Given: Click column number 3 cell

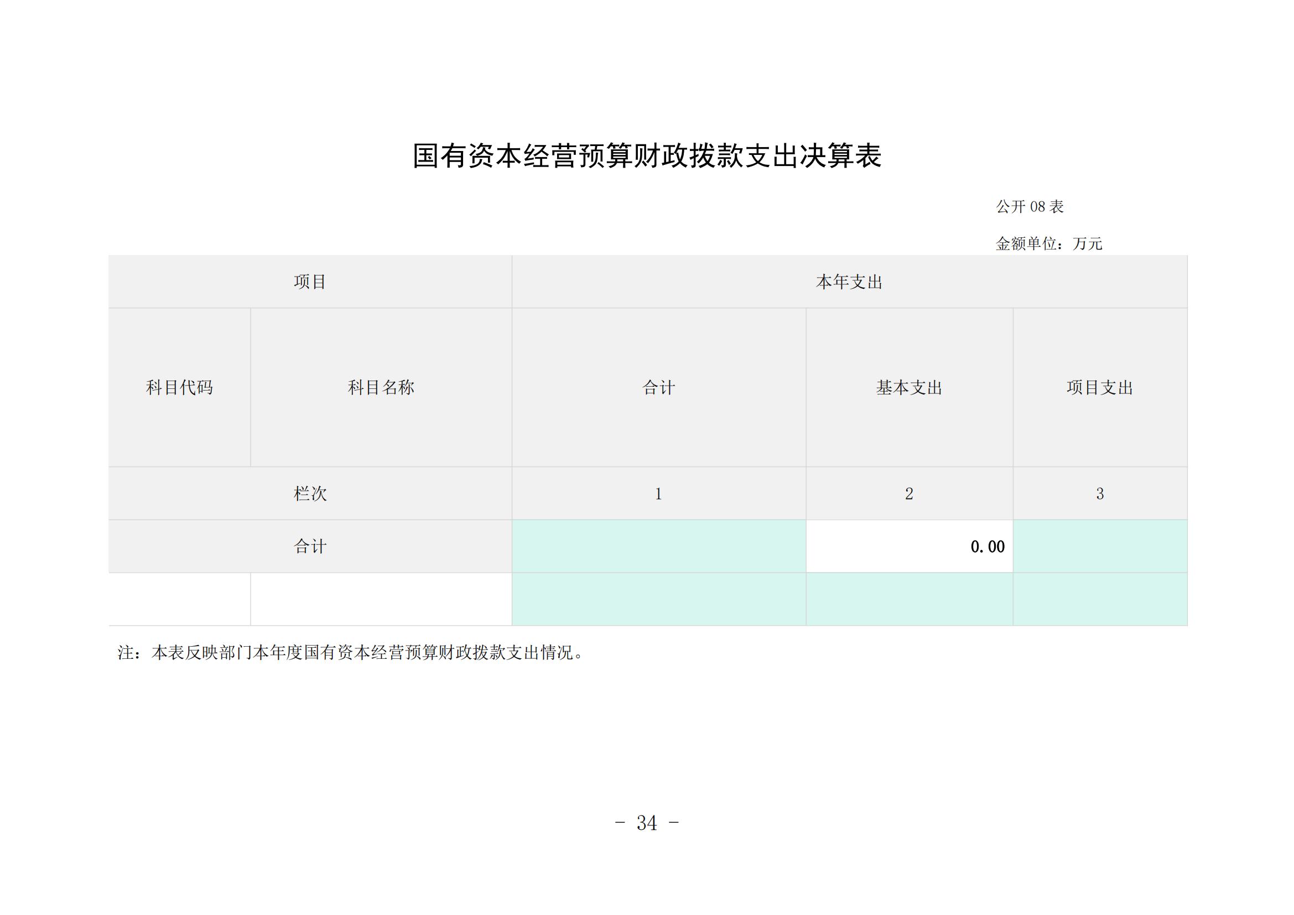Looking at the screenshot, I should (x=1100, y=493).
